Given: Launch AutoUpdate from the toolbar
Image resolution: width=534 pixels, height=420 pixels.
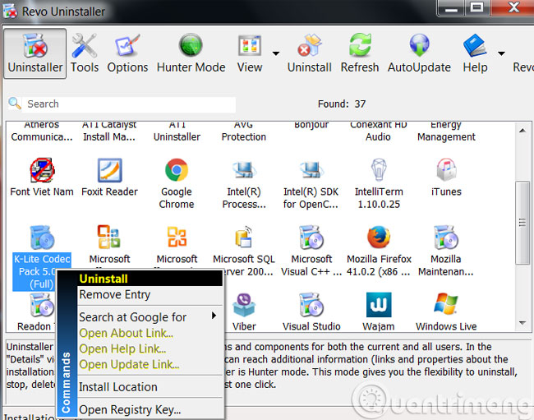Looking at the screenshot, I should tap(419, 53).
